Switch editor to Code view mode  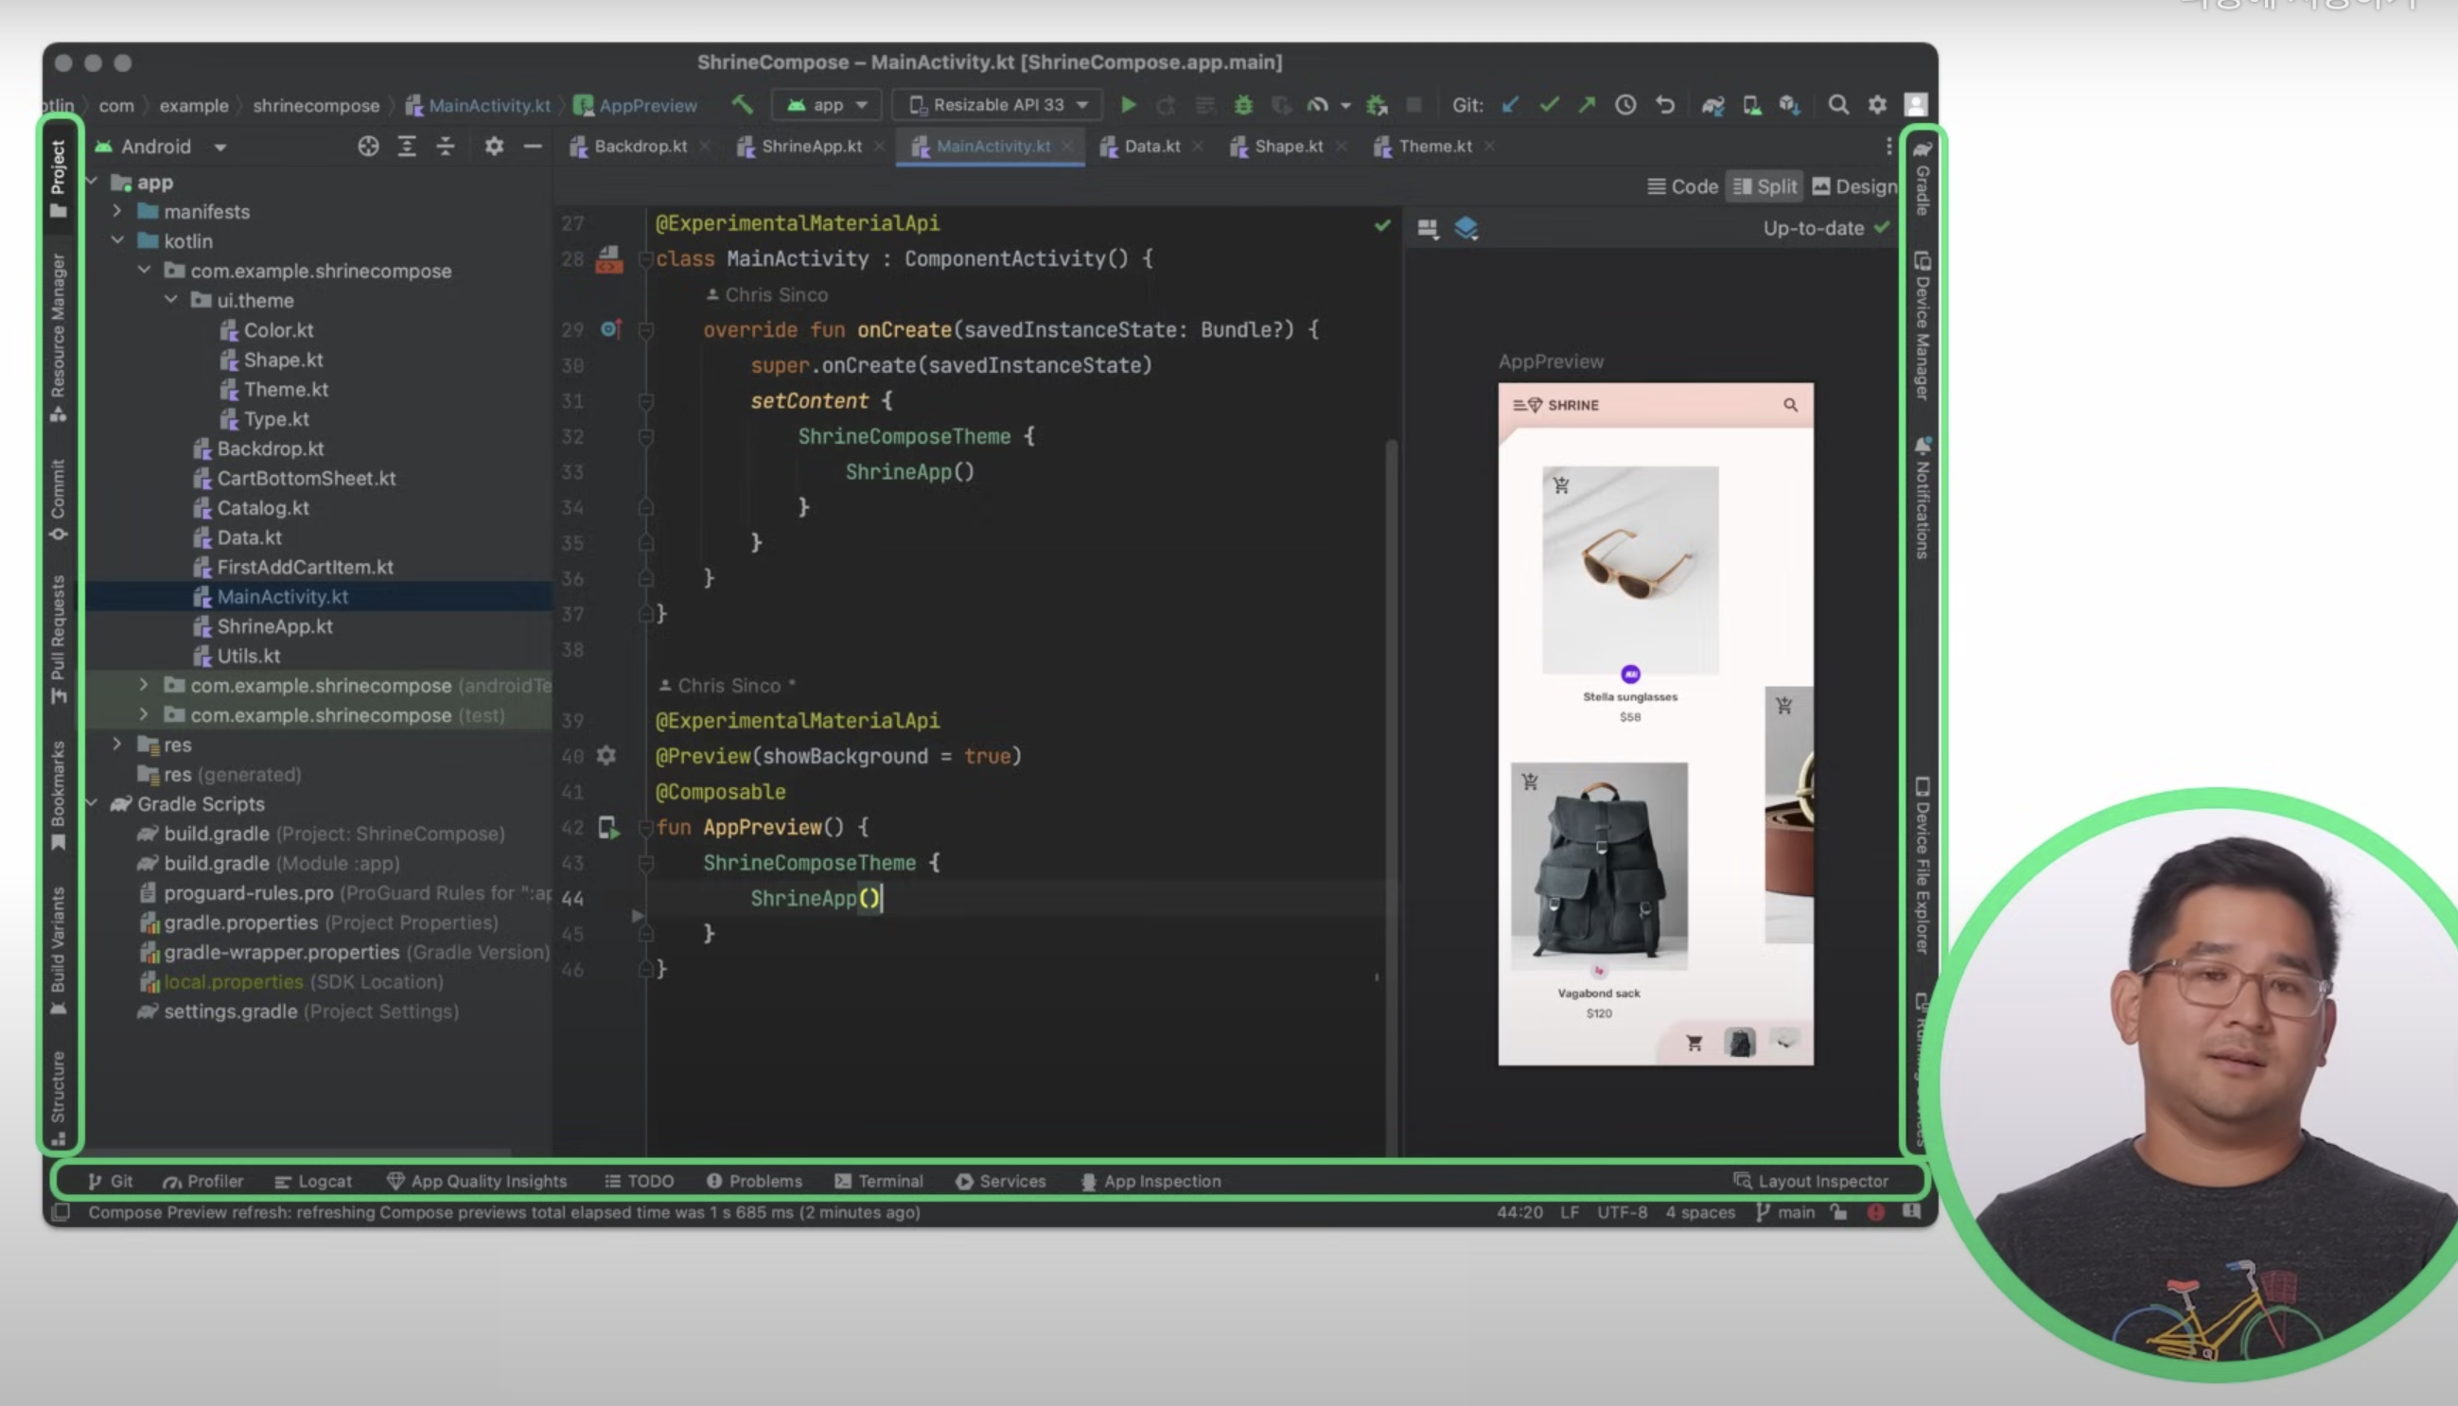click(x=1682, y=186)
